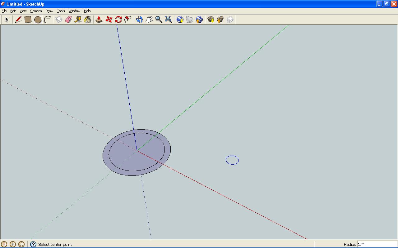
Task: Select the Rectangle tool
Action: click(28, 20)
